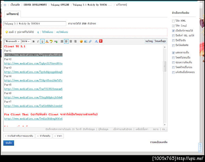Open the font size dropdown
Viewport: 205px width, 162px height.
(x=26, y=41)
